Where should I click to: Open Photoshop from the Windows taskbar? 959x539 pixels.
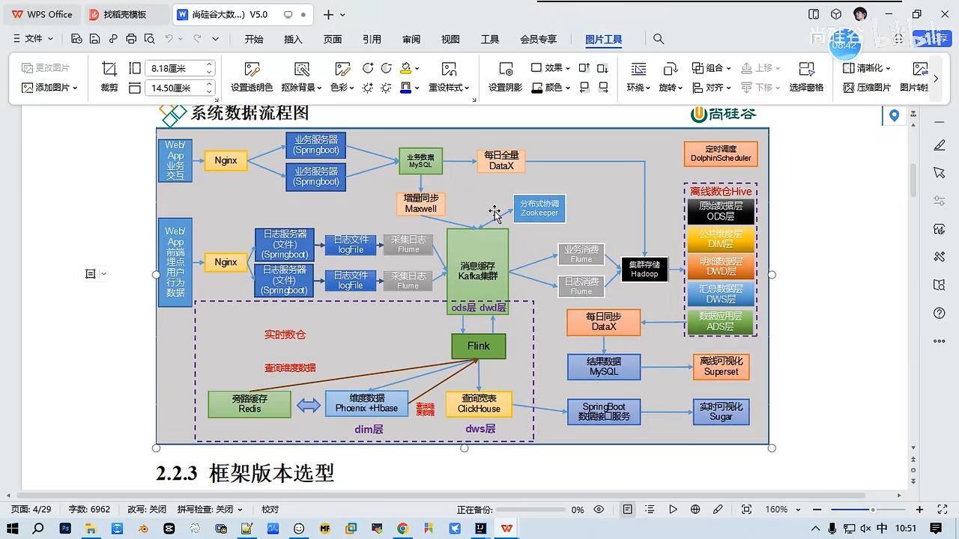point(65,528)
